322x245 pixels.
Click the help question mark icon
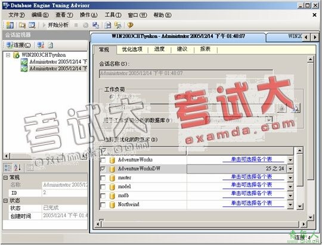130,25
